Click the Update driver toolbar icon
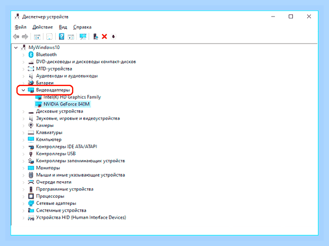 [x=96, y=37]
